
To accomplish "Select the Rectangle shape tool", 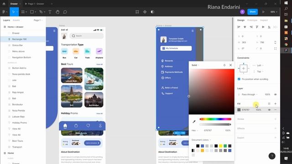I will click(x=32, y=12).
